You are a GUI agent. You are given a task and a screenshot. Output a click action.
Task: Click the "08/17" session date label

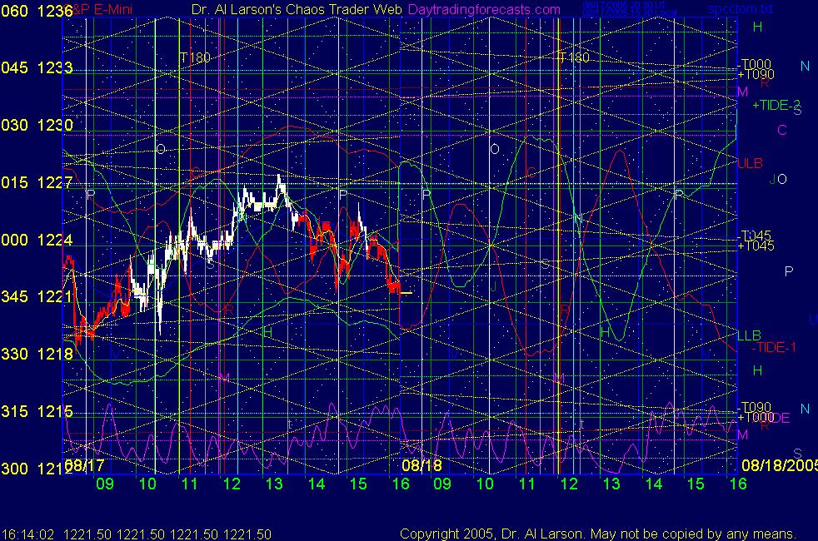pyautogui.click(x=84, y=465)
